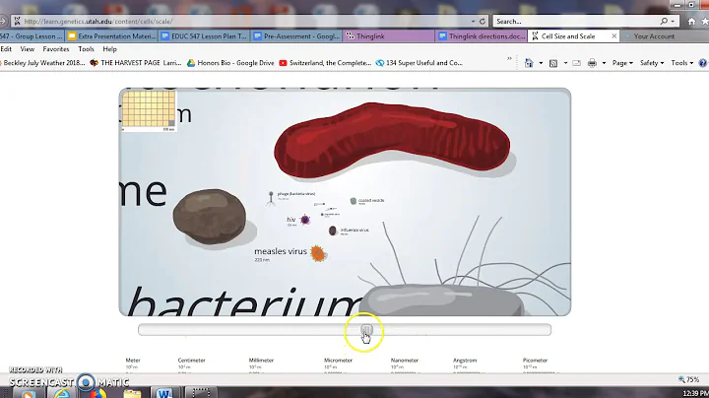Open the Page dropdown menu
Screen dimensions: 709x398
point(622,63)
